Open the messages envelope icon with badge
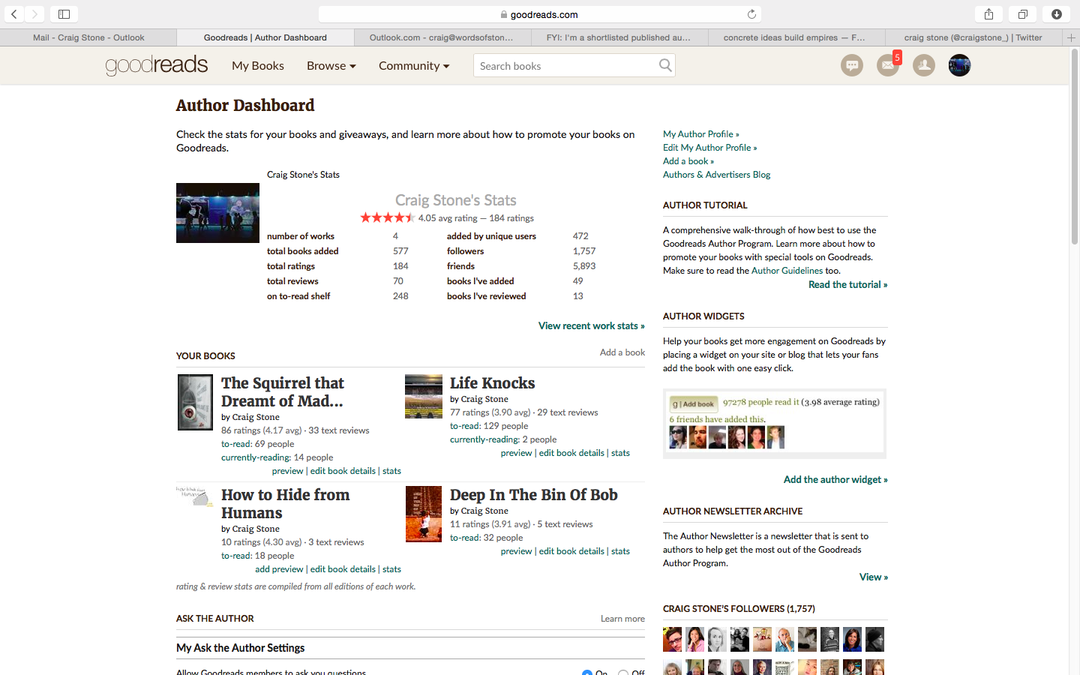This screenshot has height=675, width=1080. click(x=888, y=65)
